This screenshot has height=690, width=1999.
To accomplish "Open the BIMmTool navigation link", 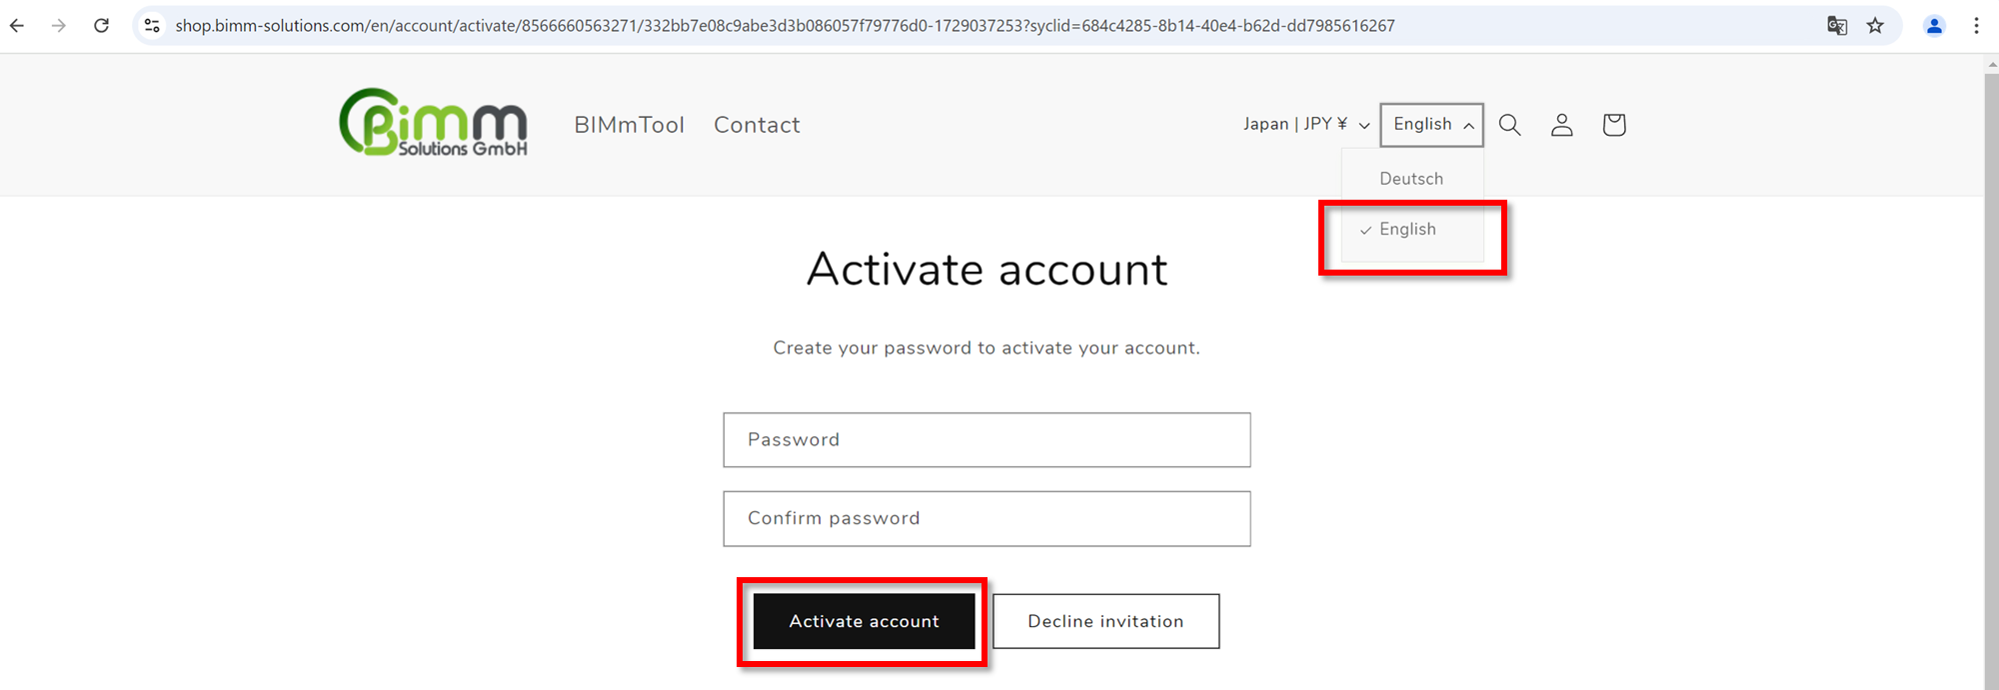I will coord(630,125).
